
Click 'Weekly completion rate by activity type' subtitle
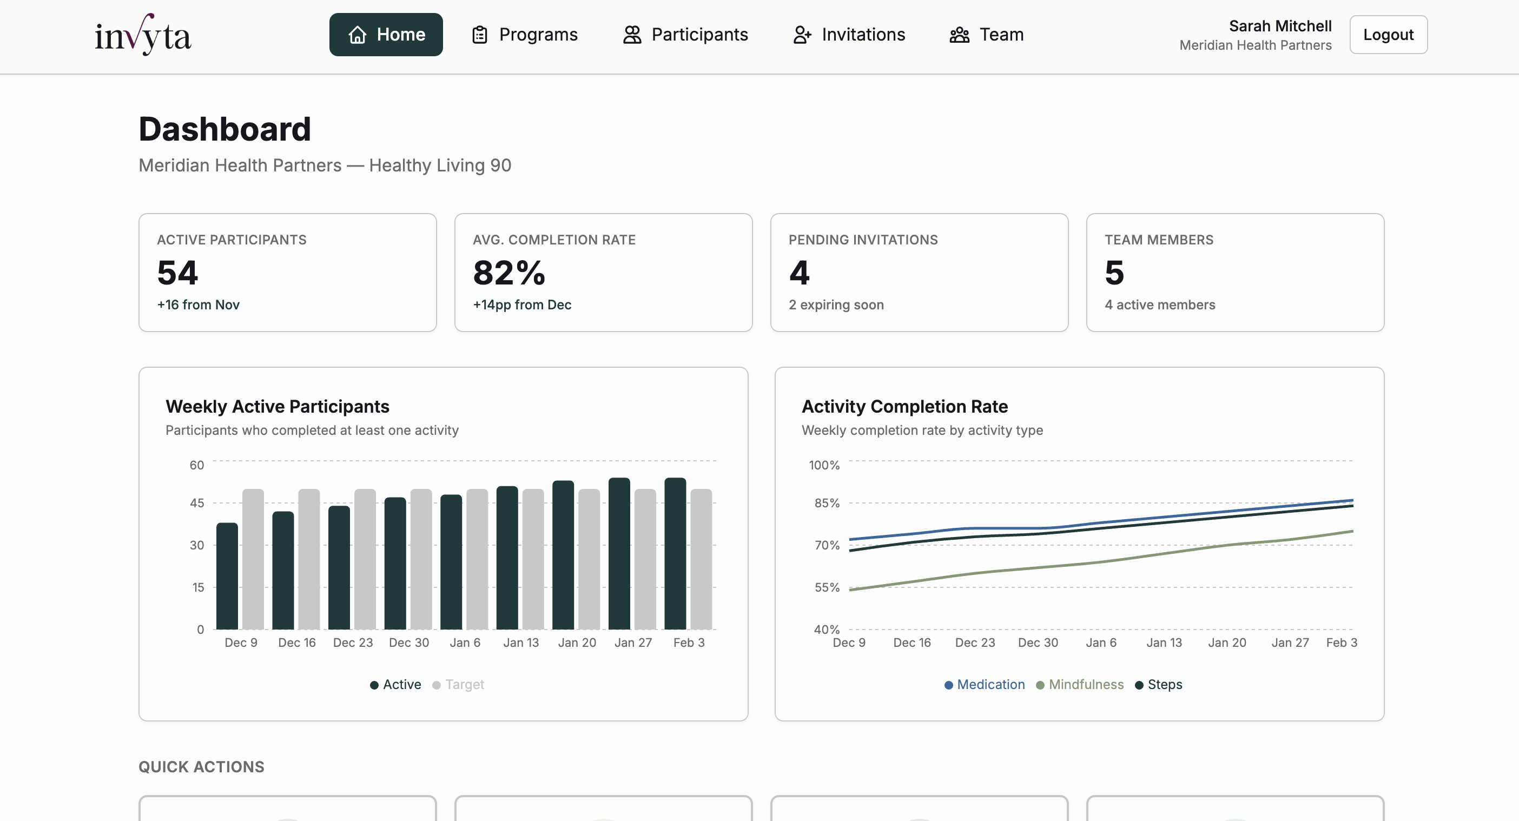pyautogui.click(x=922, y=431)
